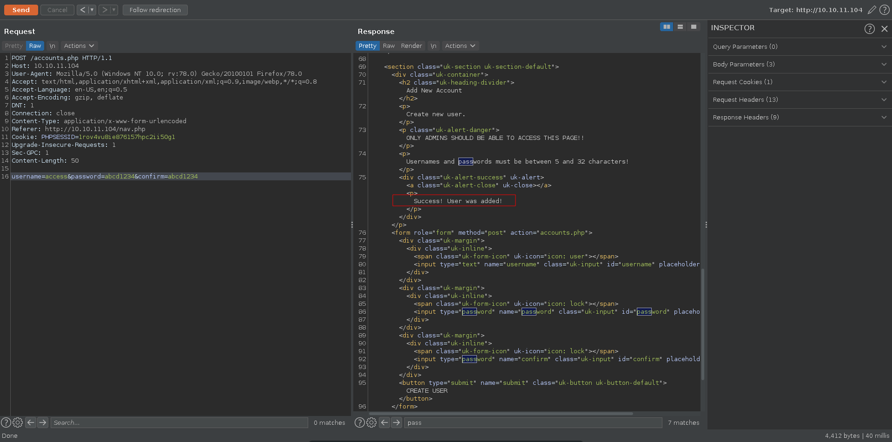The height and width of the screenshot is (442, 892).
Task: Go to next match in response search
Action: [x=396, y=422]
